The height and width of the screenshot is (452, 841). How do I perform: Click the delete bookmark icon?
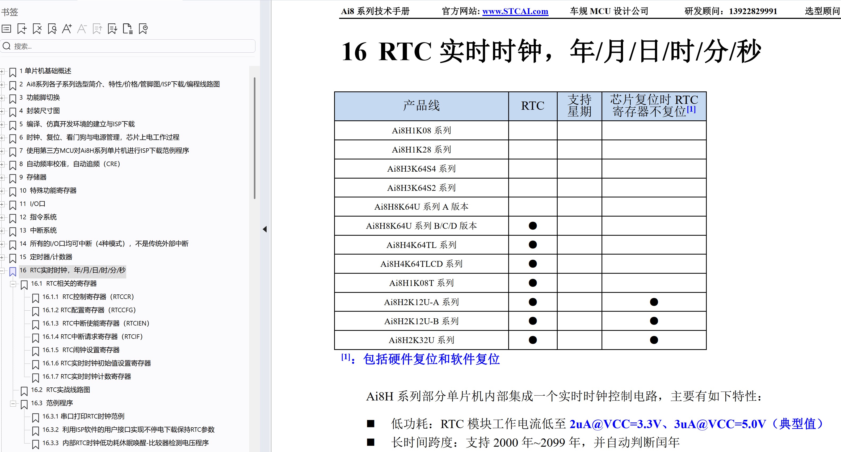coord(37,29)
